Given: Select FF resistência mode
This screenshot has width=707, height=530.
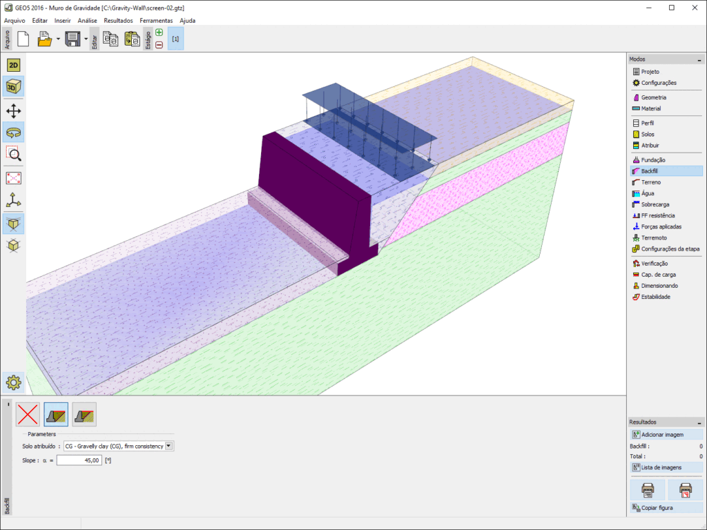Looking at the screenshot, I should pos(666,215).
